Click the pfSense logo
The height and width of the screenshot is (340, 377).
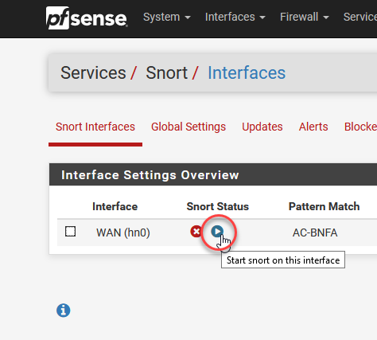click(x=87, y=18)
